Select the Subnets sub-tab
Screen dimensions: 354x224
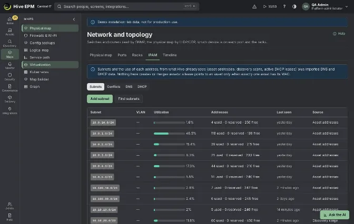(95, 87)
